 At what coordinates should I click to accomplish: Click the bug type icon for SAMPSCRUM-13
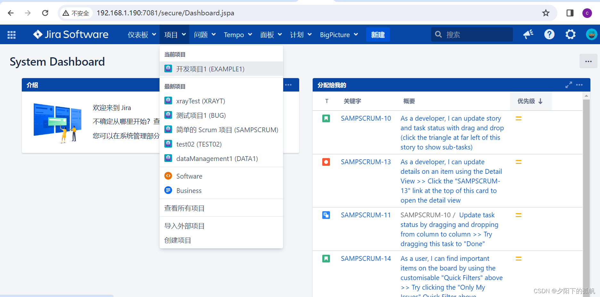[326, 162]
